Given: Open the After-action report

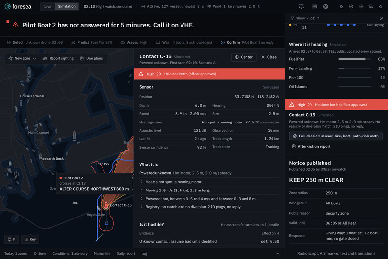Looking at the screenshot, I should 311,147.
